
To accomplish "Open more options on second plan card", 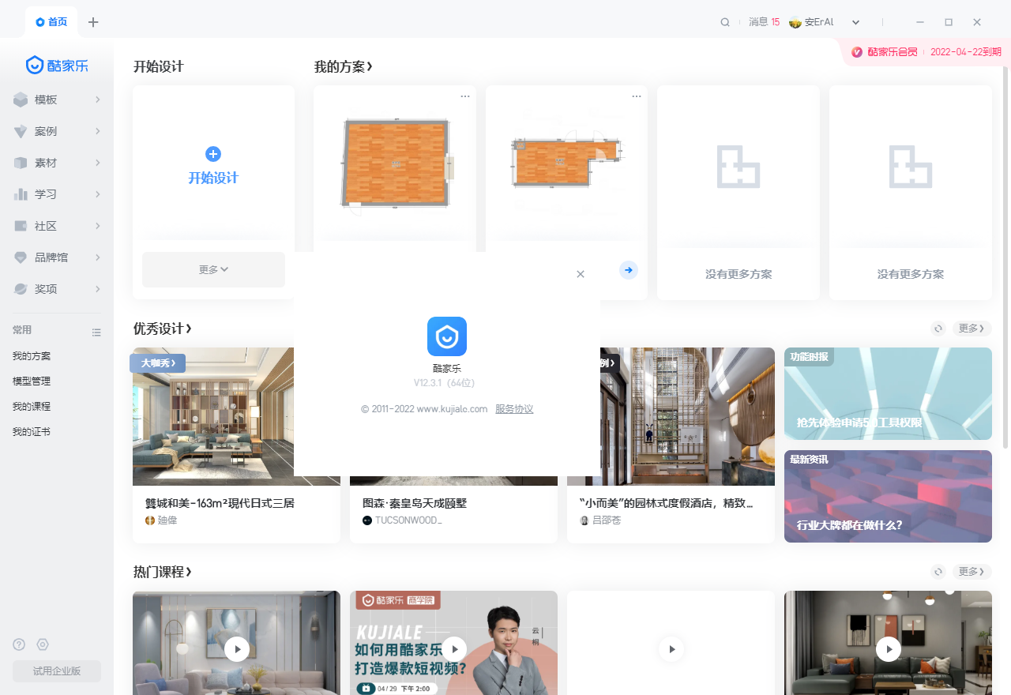I will 637,96.
